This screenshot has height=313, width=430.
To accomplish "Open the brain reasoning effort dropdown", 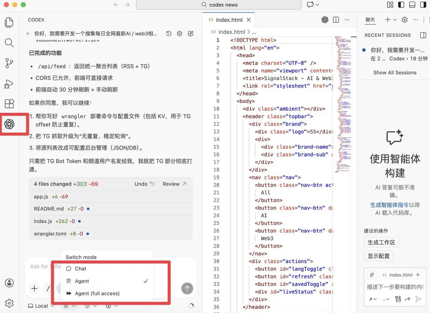I will tap(111, 306).
